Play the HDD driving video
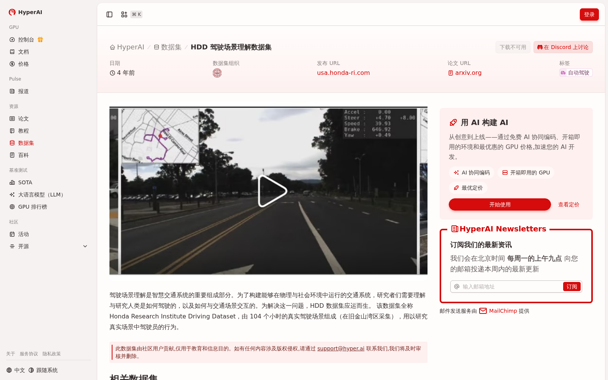608x380 pixels. coord(272,191)
